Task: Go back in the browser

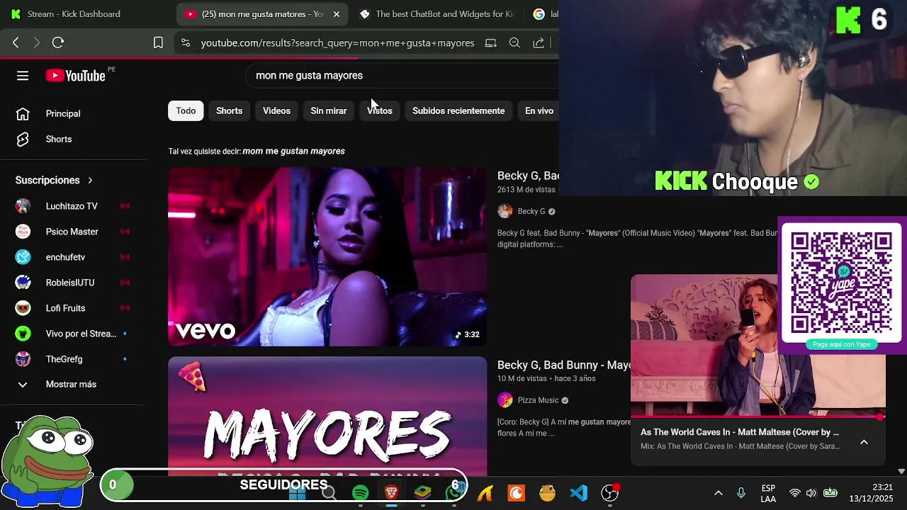Action: [16, 42]
